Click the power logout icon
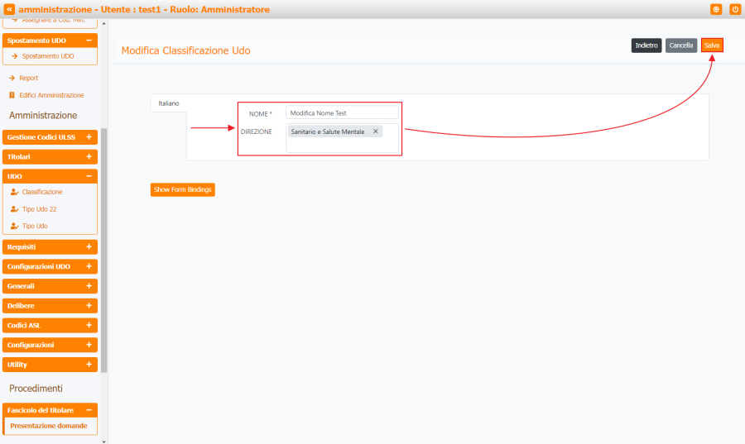745x444 pixels. [735, 9]
